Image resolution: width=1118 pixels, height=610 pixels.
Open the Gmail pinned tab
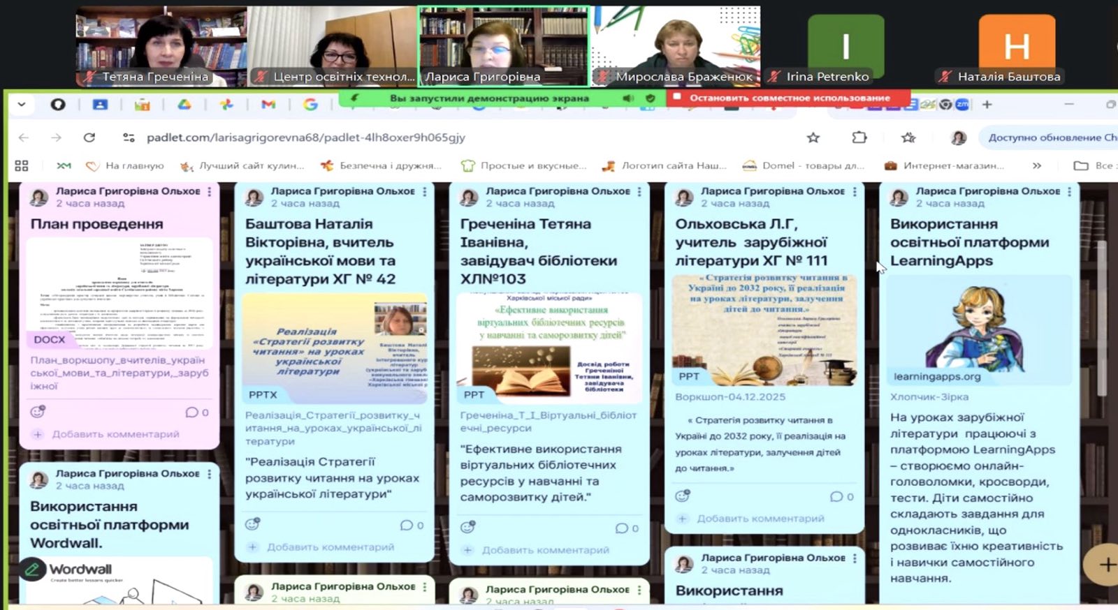(268, 105)
